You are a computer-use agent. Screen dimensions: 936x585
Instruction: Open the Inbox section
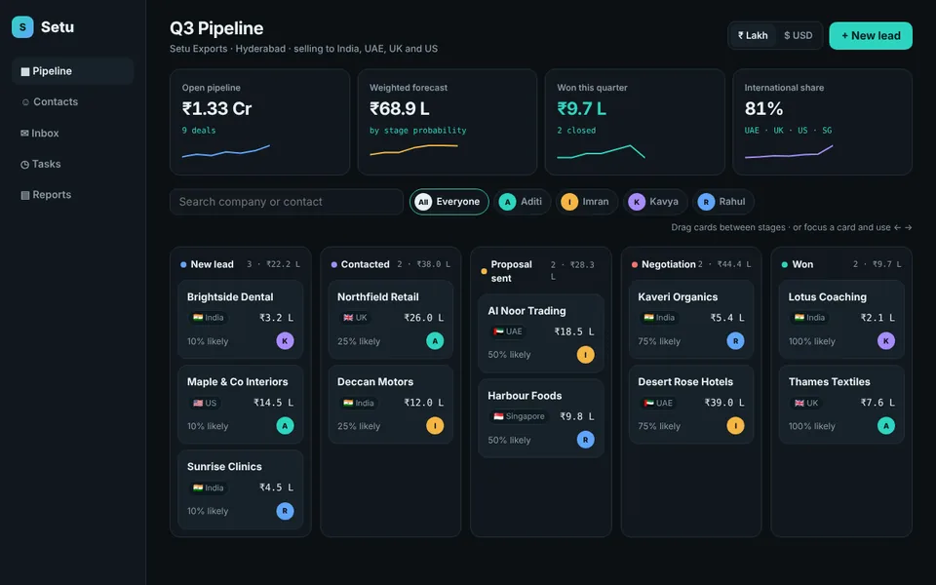[x=73, y=134]
